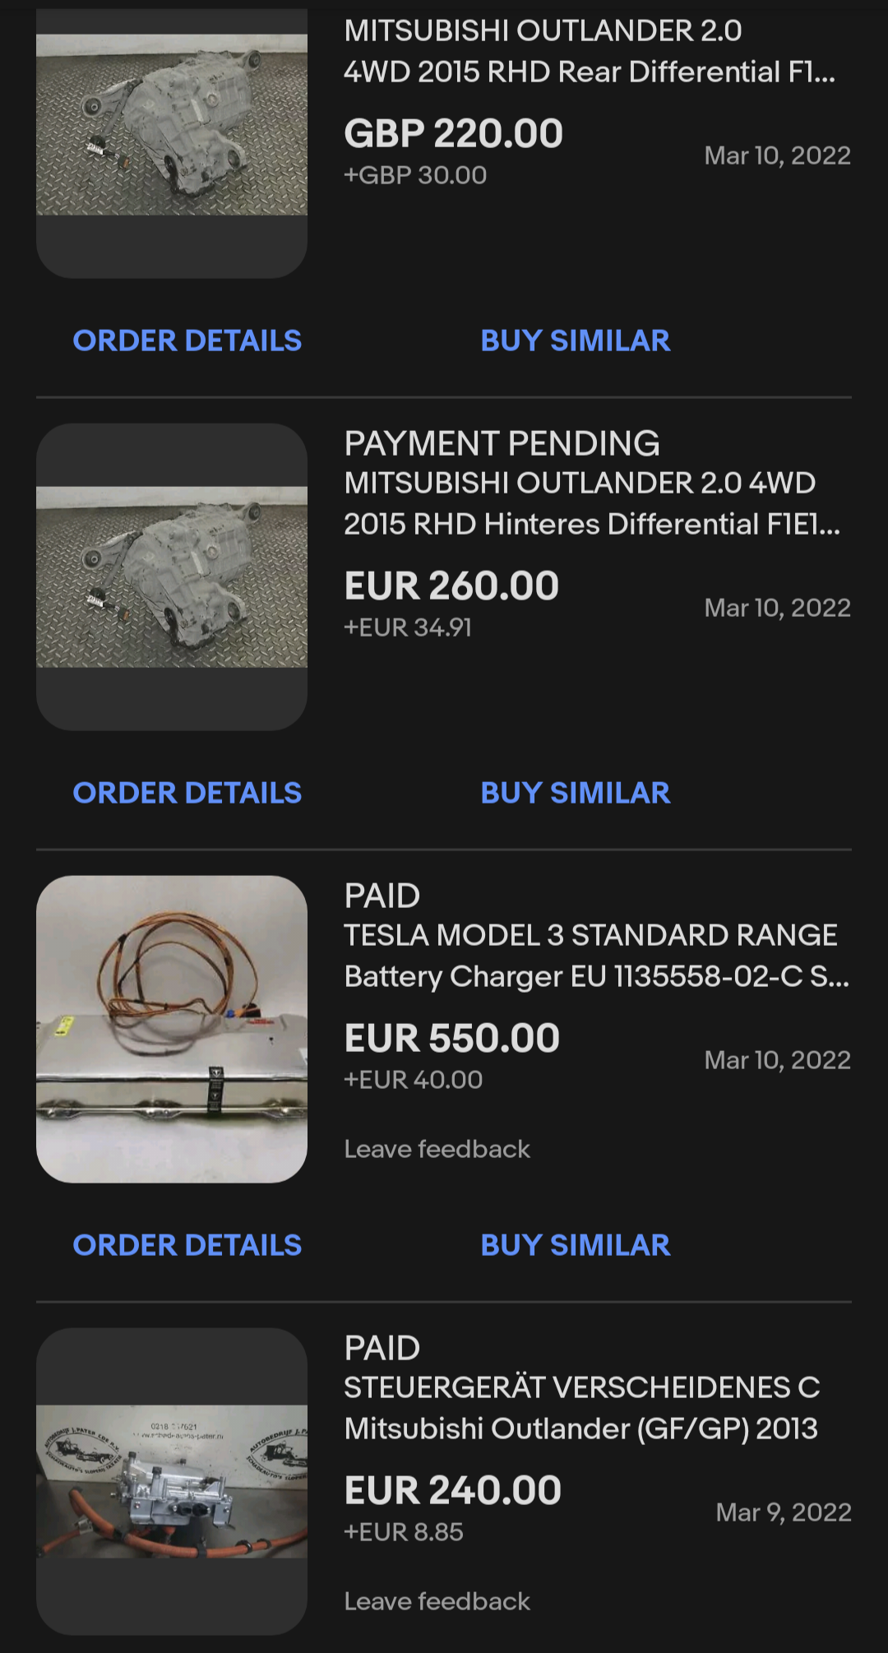Tap Buy Similar under the Tesla charger
Image resolution: width=888 pixels, height=1653 pixels.
point(575,1245)
